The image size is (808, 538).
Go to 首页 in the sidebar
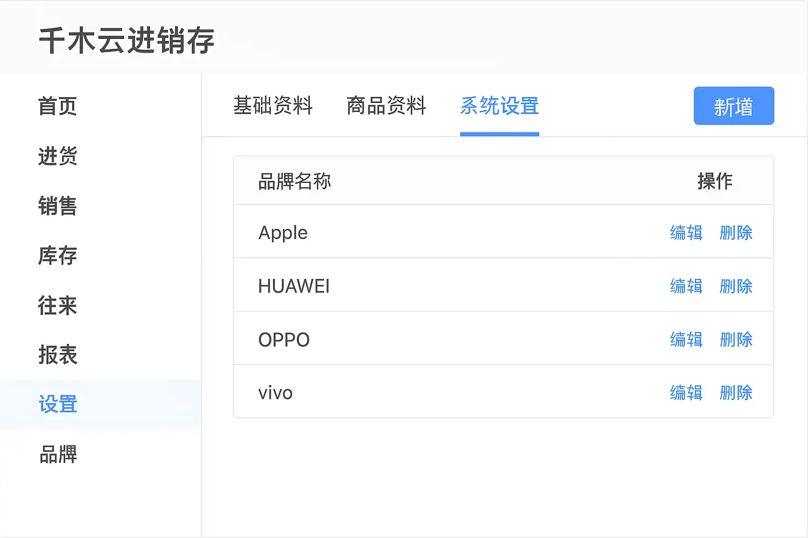57,106
